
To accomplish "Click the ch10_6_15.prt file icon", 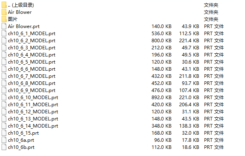I will tap(4, 133).
